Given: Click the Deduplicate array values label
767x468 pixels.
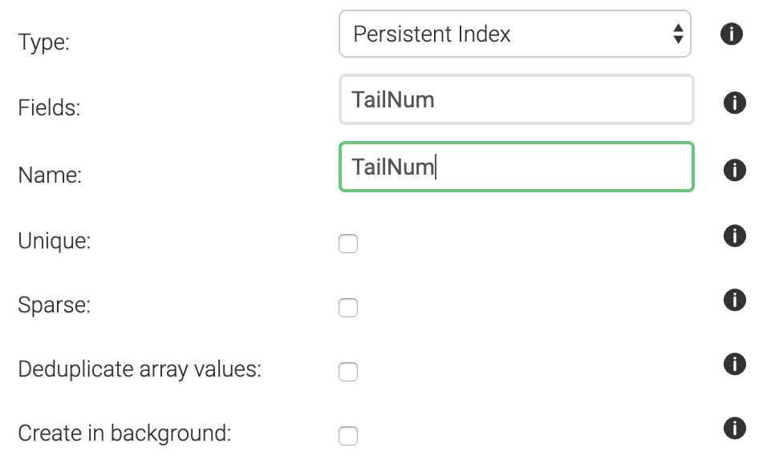Looking at the screenshot, I should tap(140, 369).
